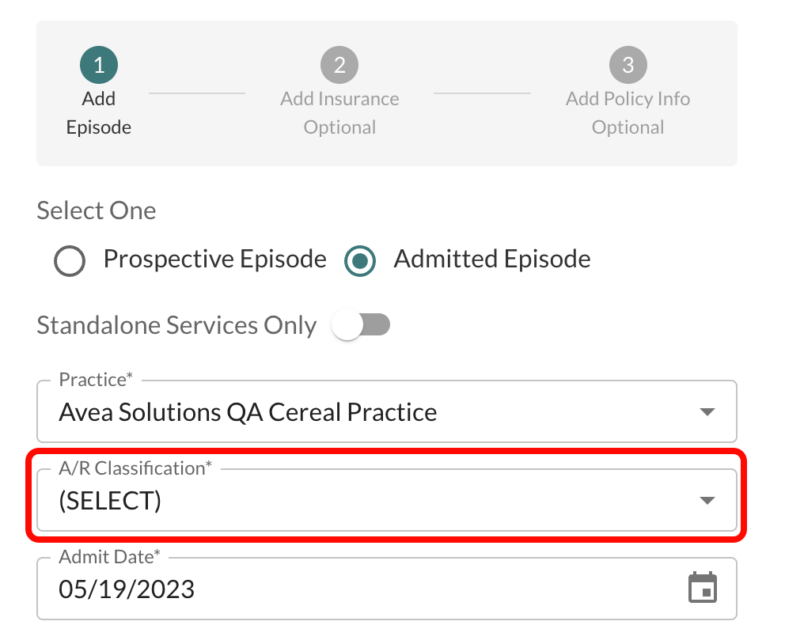Click the step 3 circle icon
Screen dimensions: 785x625
point(628,64)
